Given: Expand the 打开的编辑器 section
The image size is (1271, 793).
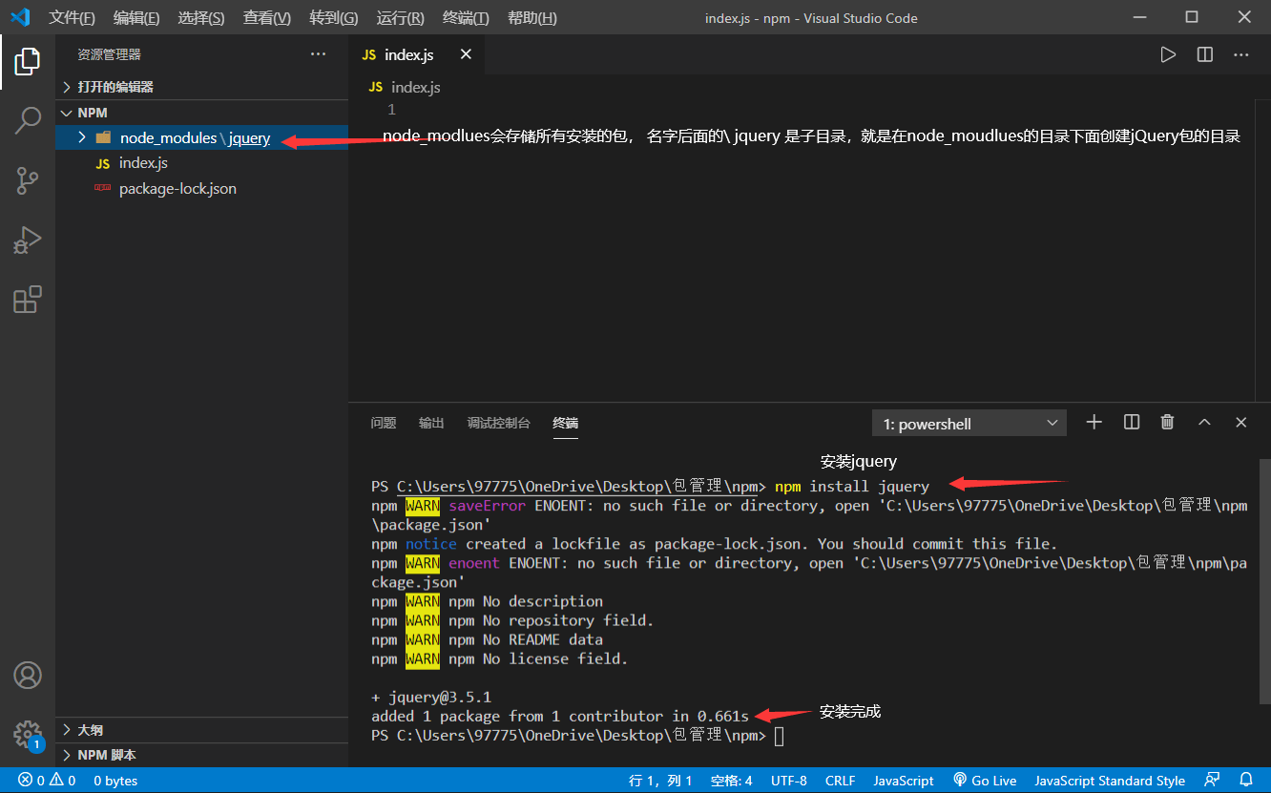Looking at the screenshot, I should click(201, 87).
